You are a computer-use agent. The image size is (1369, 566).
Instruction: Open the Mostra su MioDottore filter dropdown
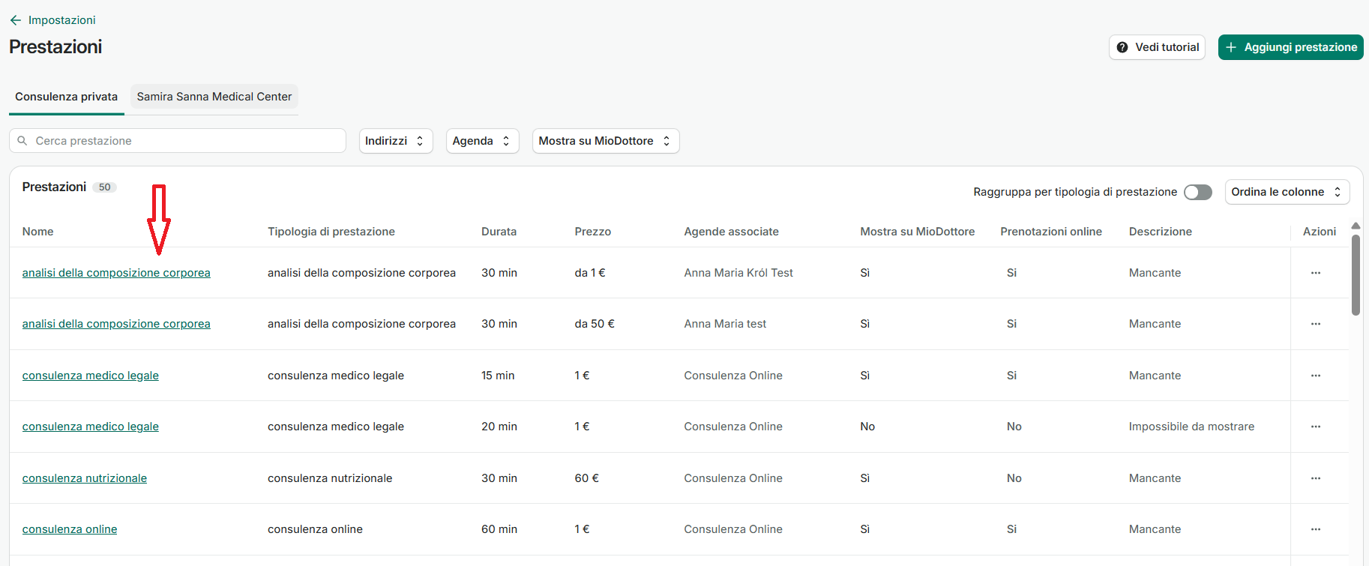click(606, 141)
